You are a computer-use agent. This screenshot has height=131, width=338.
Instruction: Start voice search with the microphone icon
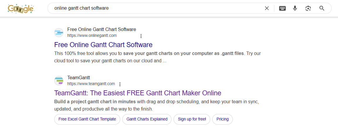pos(295,8)
